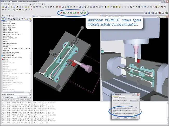Click the red sphere icon in main toolbar

click(x=60, y=7)
